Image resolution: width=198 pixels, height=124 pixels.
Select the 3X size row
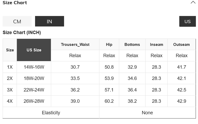click(10, 90)
